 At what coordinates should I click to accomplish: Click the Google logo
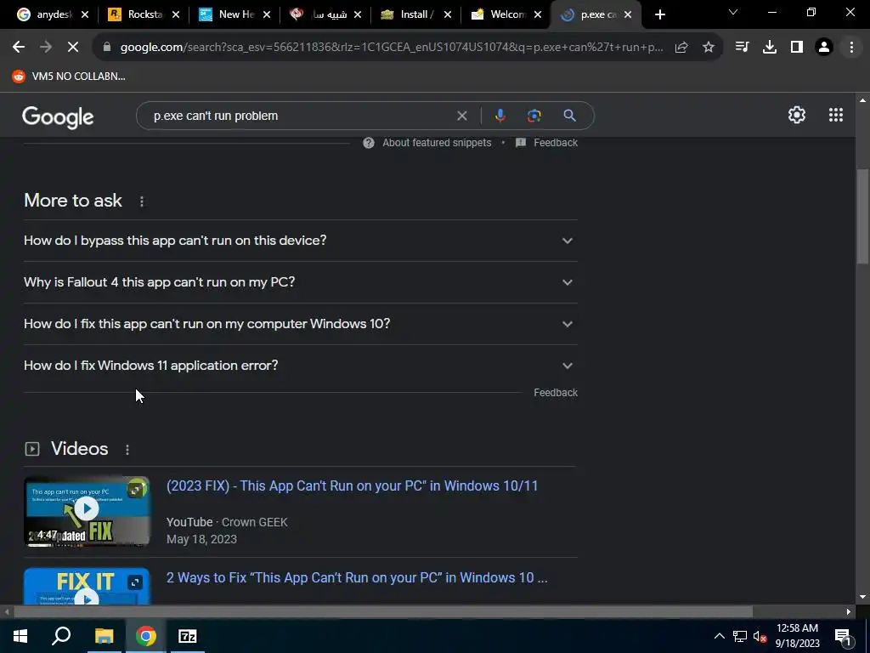(x=58, y=116)
